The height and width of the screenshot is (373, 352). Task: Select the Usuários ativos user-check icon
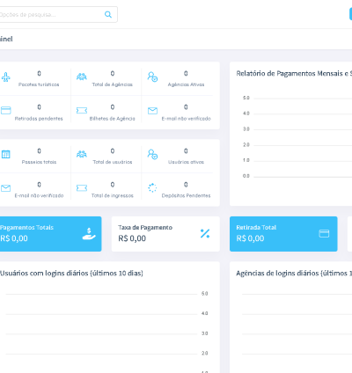click(x=152, y=154)
